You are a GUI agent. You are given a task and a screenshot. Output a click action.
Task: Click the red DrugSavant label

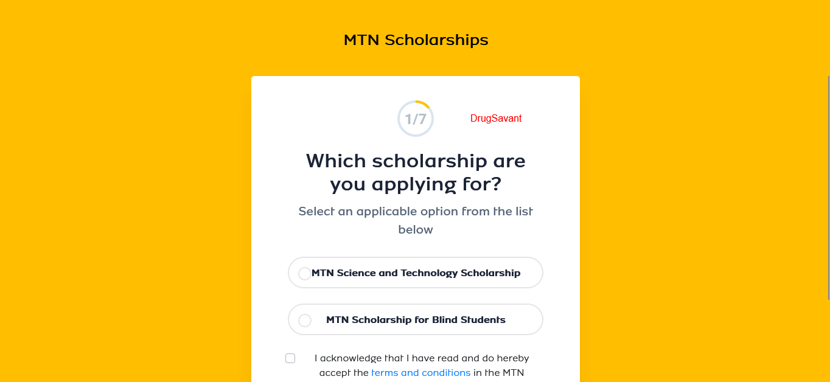click(496, 118)
